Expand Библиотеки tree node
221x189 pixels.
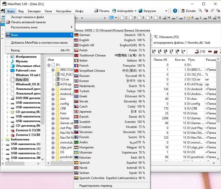[3, 140]
